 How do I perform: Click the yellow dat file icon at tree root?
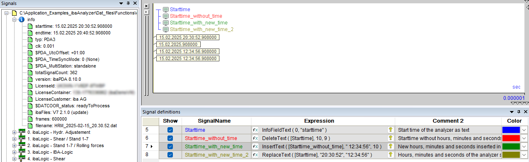(14, 13)
